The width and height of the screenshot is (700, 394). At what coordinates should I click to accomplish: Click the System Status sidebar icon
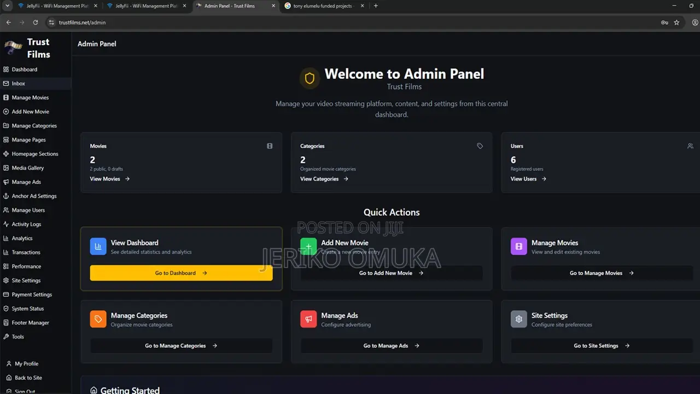tap(6, 309)
